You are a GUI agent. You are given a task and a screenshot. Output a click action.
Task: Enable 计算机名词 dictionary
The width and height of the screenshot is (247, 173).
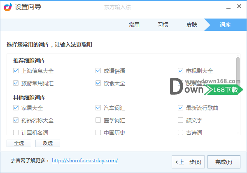pyautogui.click(x=16, y=132)
